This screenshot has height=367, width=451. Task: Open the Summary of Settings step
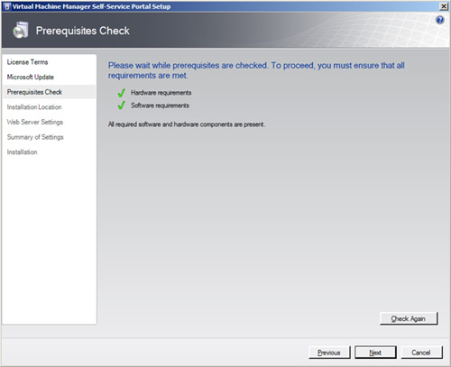[x=35, y=137]
